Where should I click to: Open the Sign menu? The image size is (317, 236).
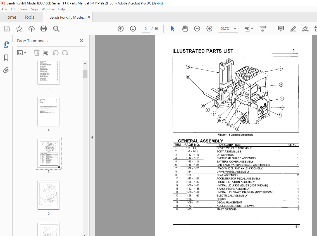(x=34, y=9)
